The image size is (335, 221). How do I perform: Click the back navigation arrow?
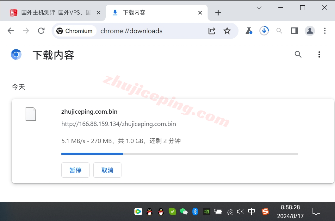click(11, 31)
